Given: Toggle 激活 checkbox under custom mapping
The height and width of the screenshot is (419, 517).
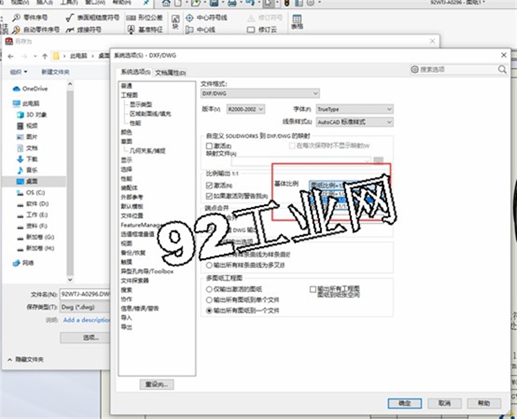Looking at the screenshot, I should [x=209, y=145].
